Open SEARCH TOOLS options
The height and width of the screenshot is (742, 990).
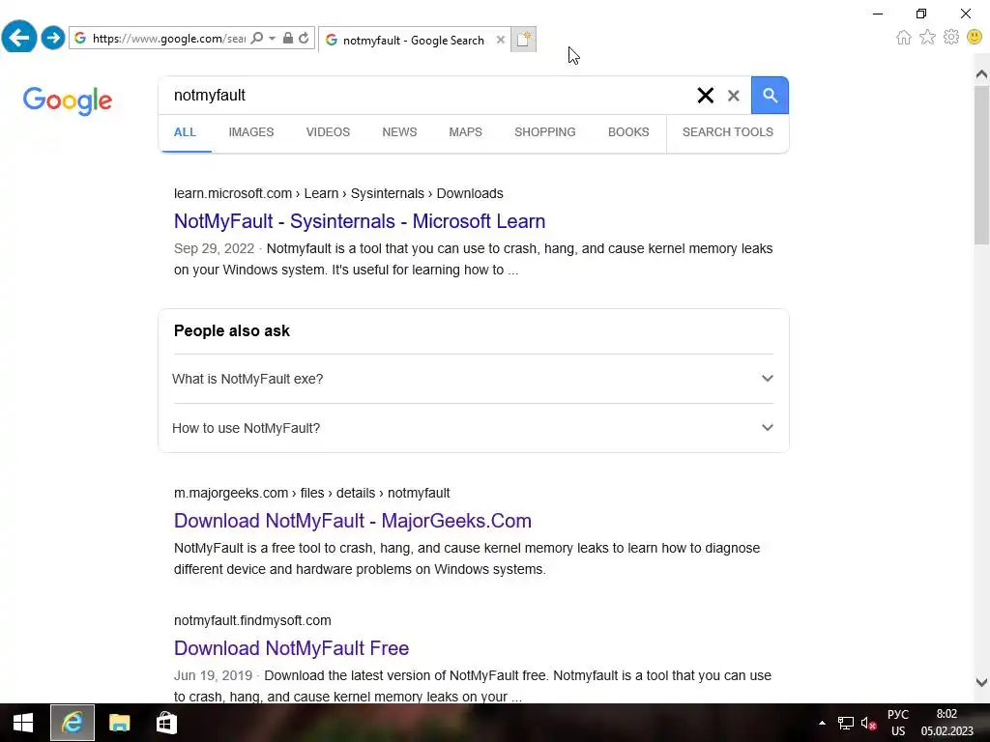[x=727, y=131]
